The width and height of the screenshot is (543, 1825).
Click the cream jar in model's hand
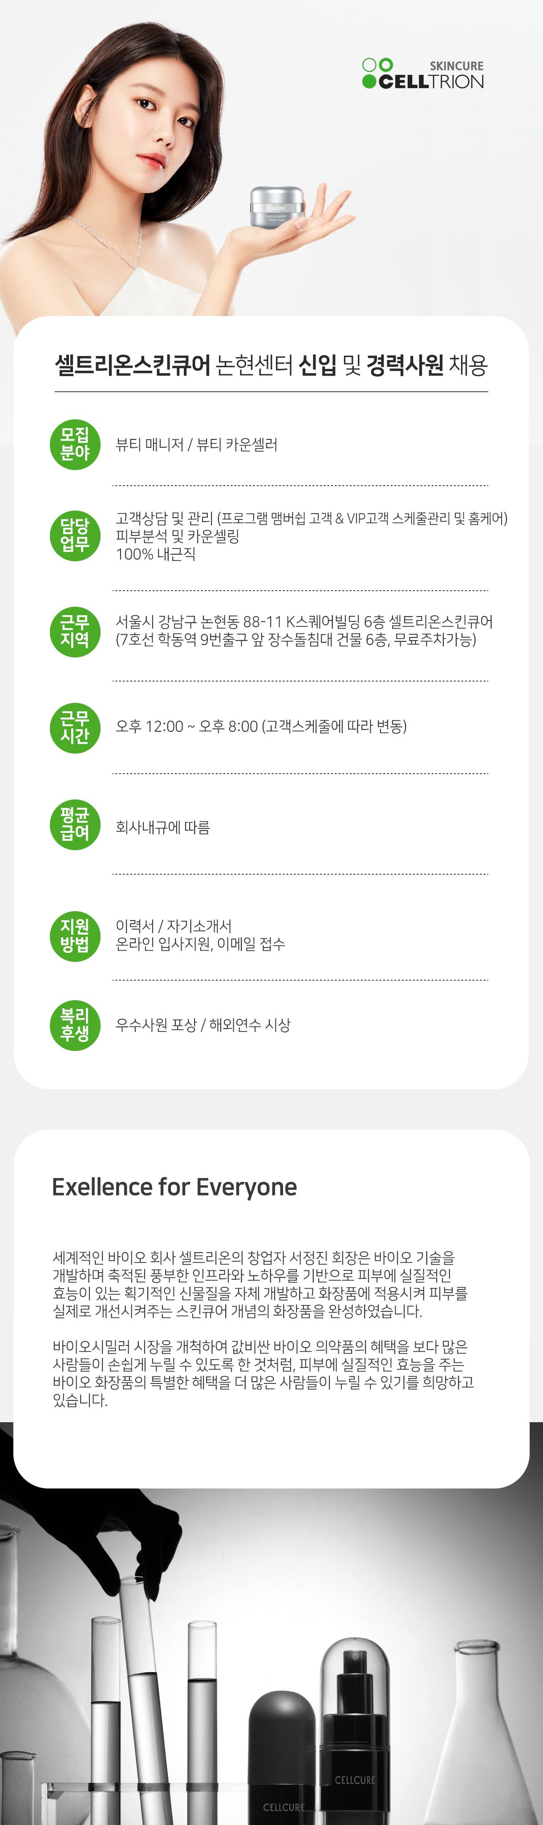277,207
